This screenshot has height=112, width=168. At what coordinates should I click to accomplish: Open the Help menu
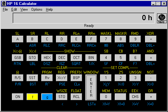tap(49, 9)
